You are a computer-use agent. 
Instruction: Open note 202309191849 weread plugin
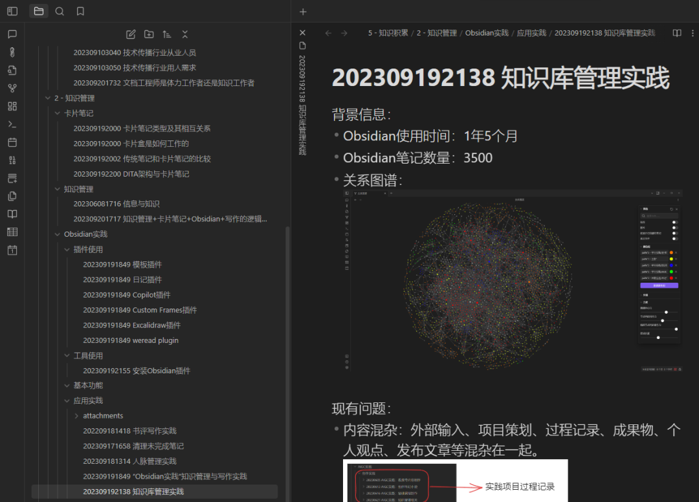(x=131, y=340)
